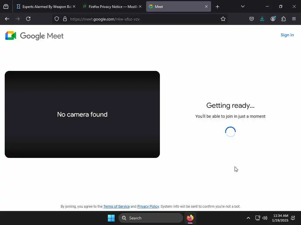This screenshot has width=301, height=225.
Task: Show hidden system tray icons
Action: 248,218
